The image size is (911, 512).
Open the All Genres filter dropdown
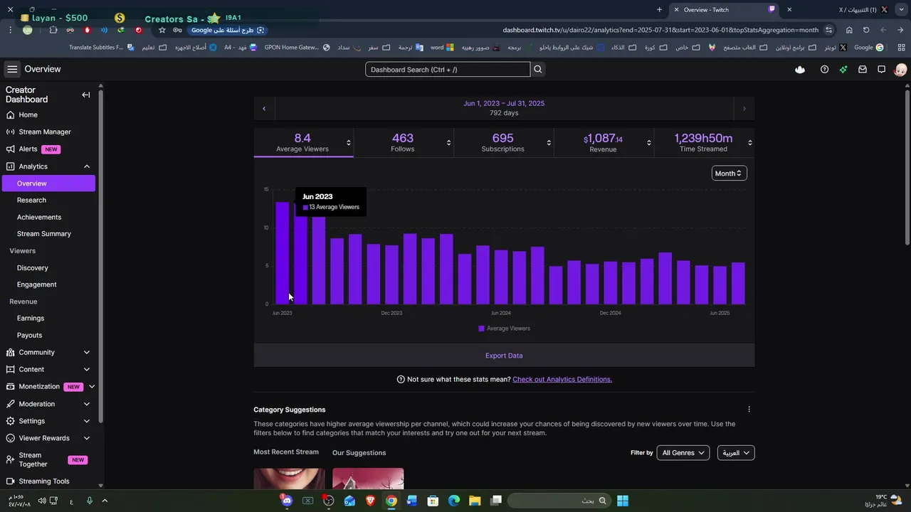(683, 453)
